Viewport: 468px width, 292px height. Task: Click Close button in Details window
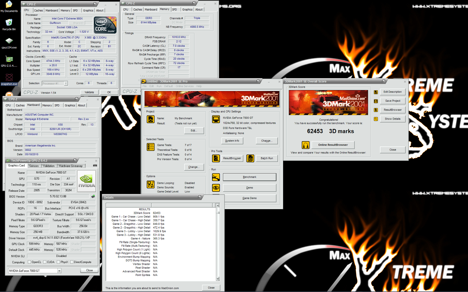(x=211, y=288)
